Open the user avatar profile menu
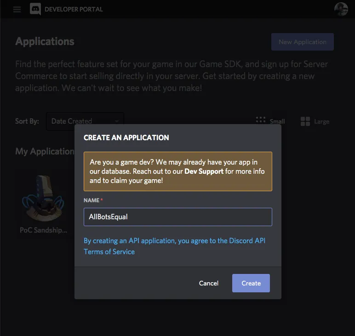This screenshot has height=336, width=355. [x=341, y=9]
